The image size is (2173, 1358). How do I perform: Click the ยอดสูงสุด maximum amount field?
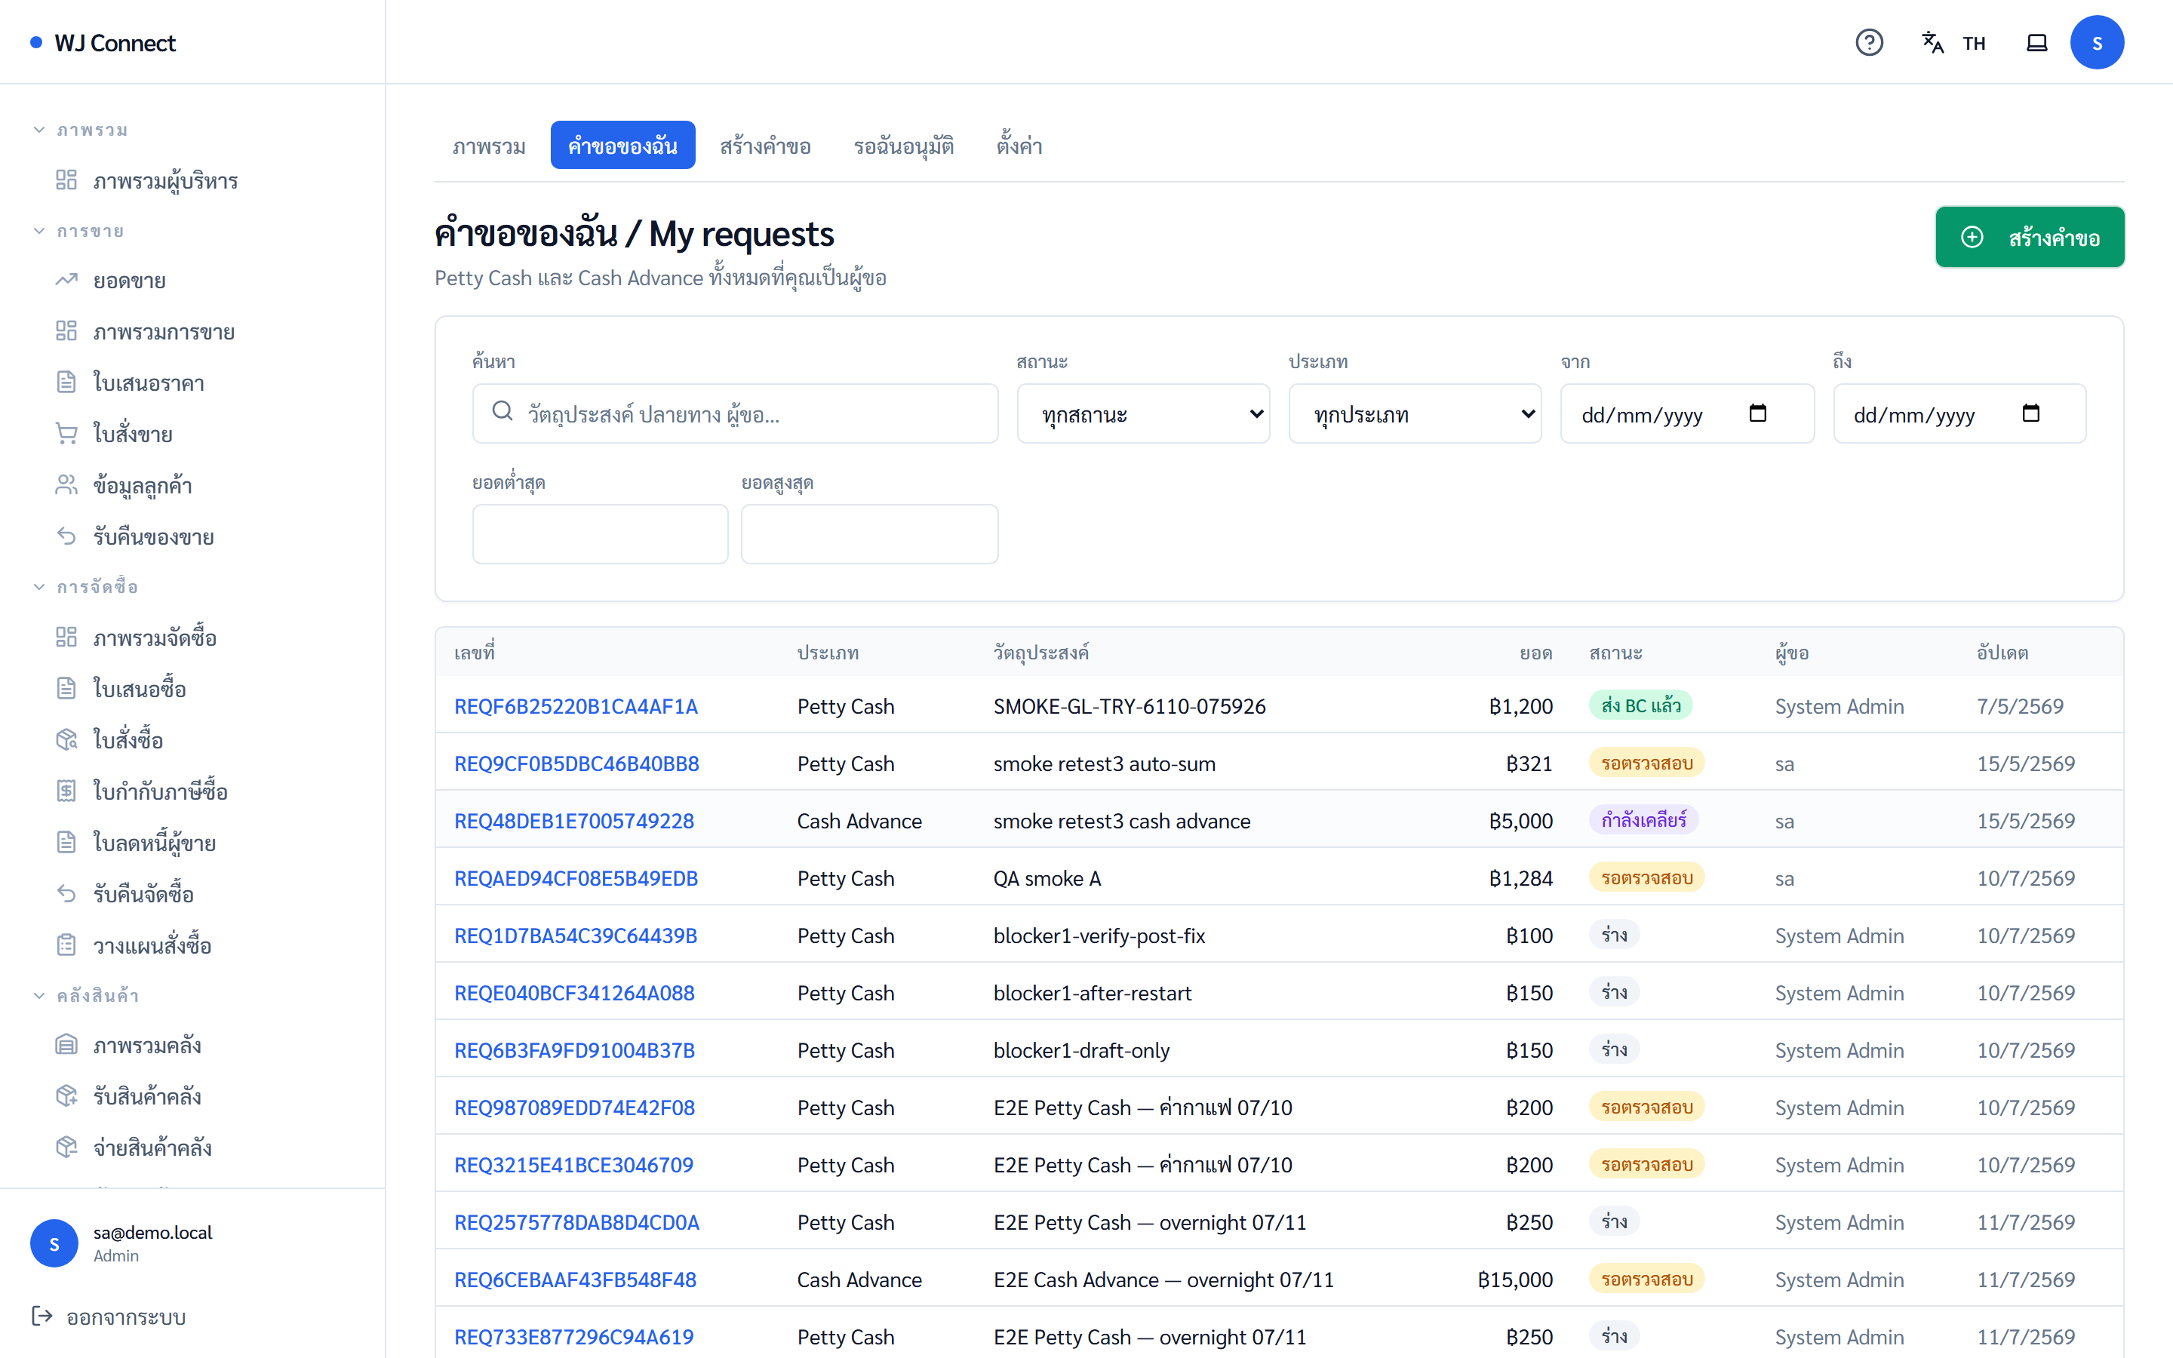tap(869, 534)
